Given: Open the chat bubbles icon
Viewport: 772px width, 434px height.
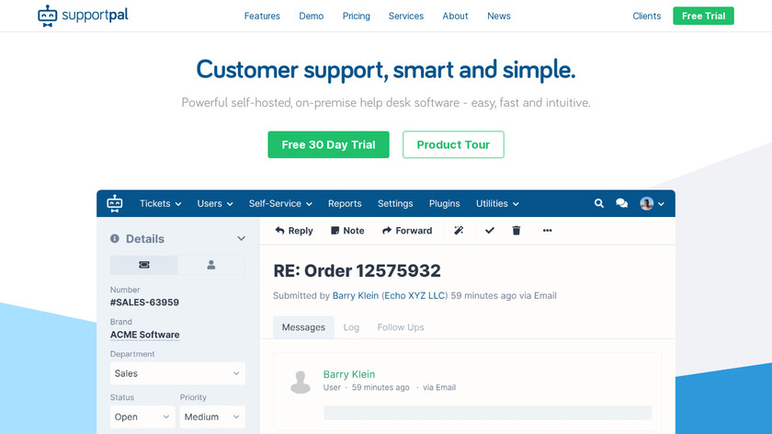Looking at the screenshot, I should (621, 203).
